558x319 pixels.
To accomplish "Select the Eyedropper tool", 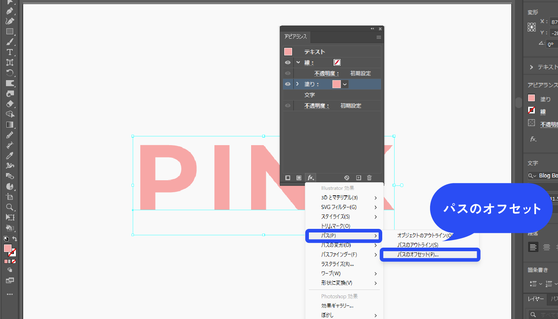I will click(10, 156).
